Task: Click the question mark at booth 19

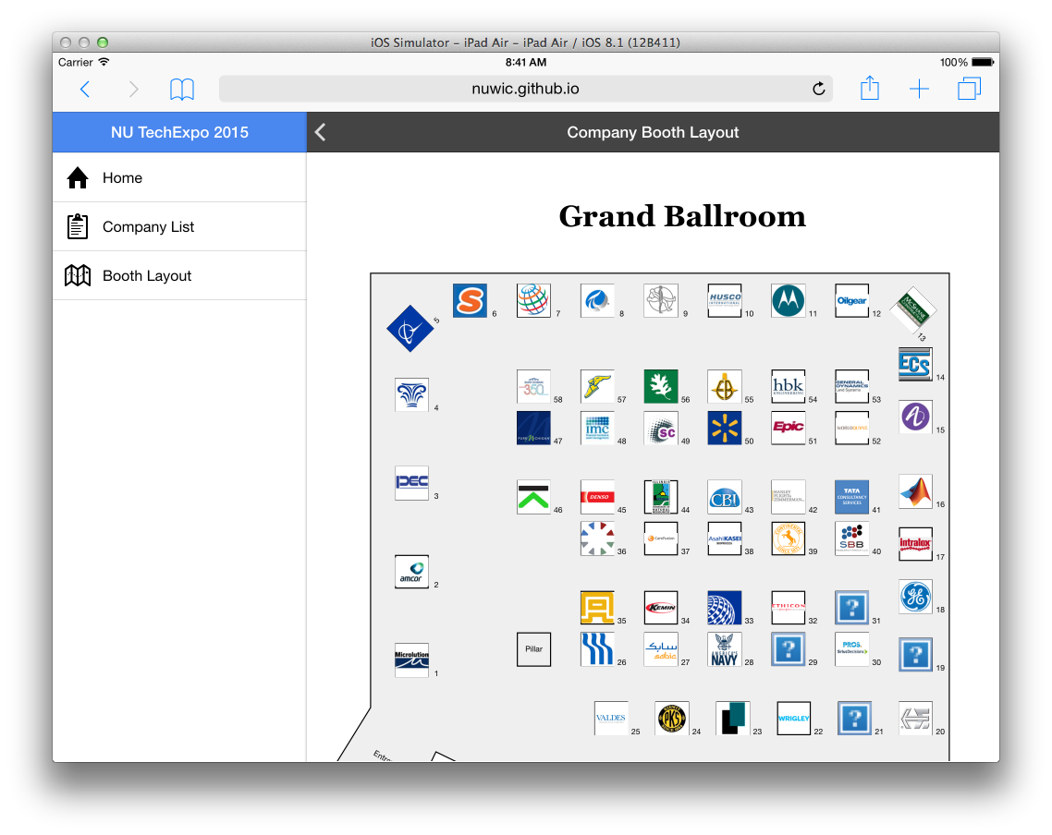Action: (x=915, y=654)
